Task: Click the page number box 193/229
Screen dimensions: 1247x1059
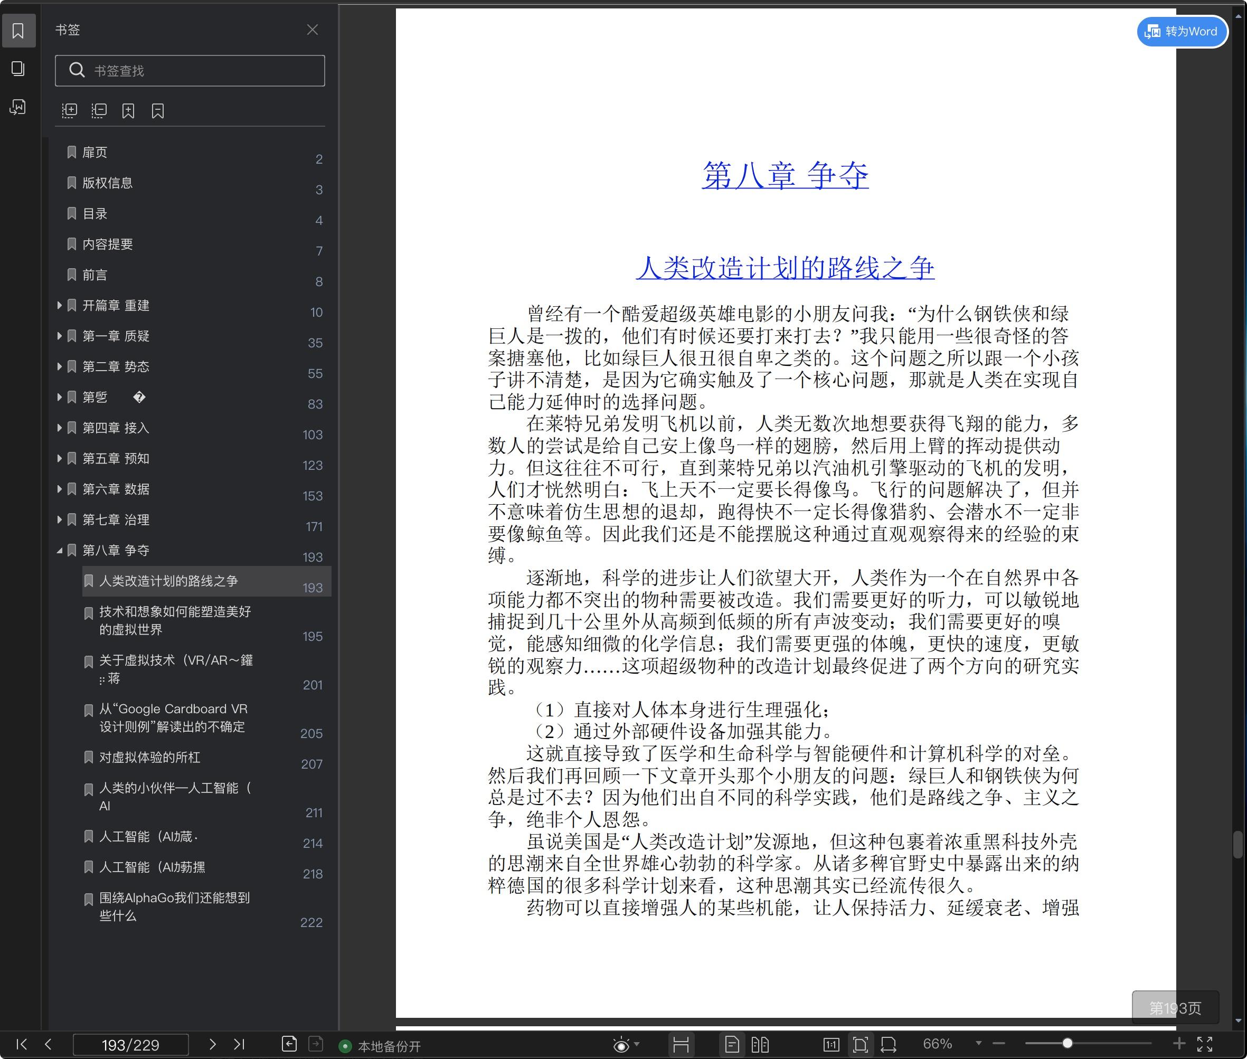Action: pos(130,1045)
